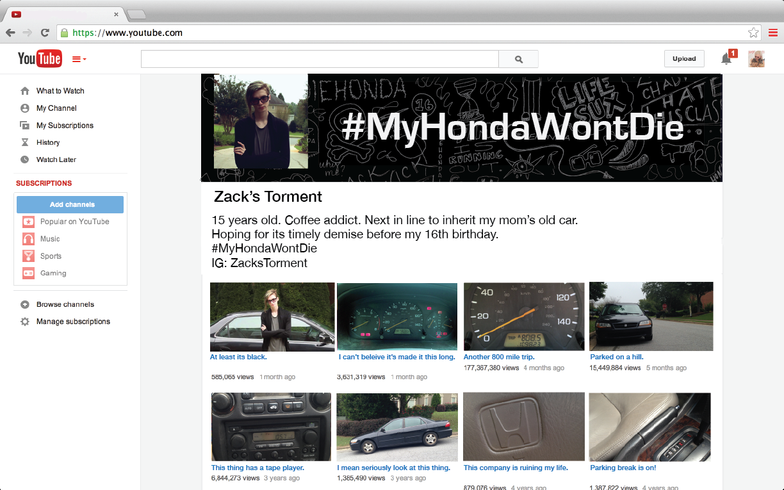Click 'I mean seriously look at this thing.'
The image size is (784, 490).
point(393,468)
